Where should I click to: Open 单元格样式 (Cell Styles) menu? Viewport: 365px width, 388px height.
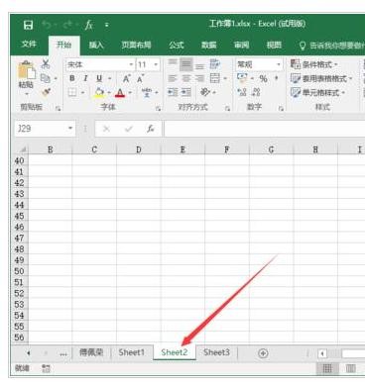coord(318,92)
